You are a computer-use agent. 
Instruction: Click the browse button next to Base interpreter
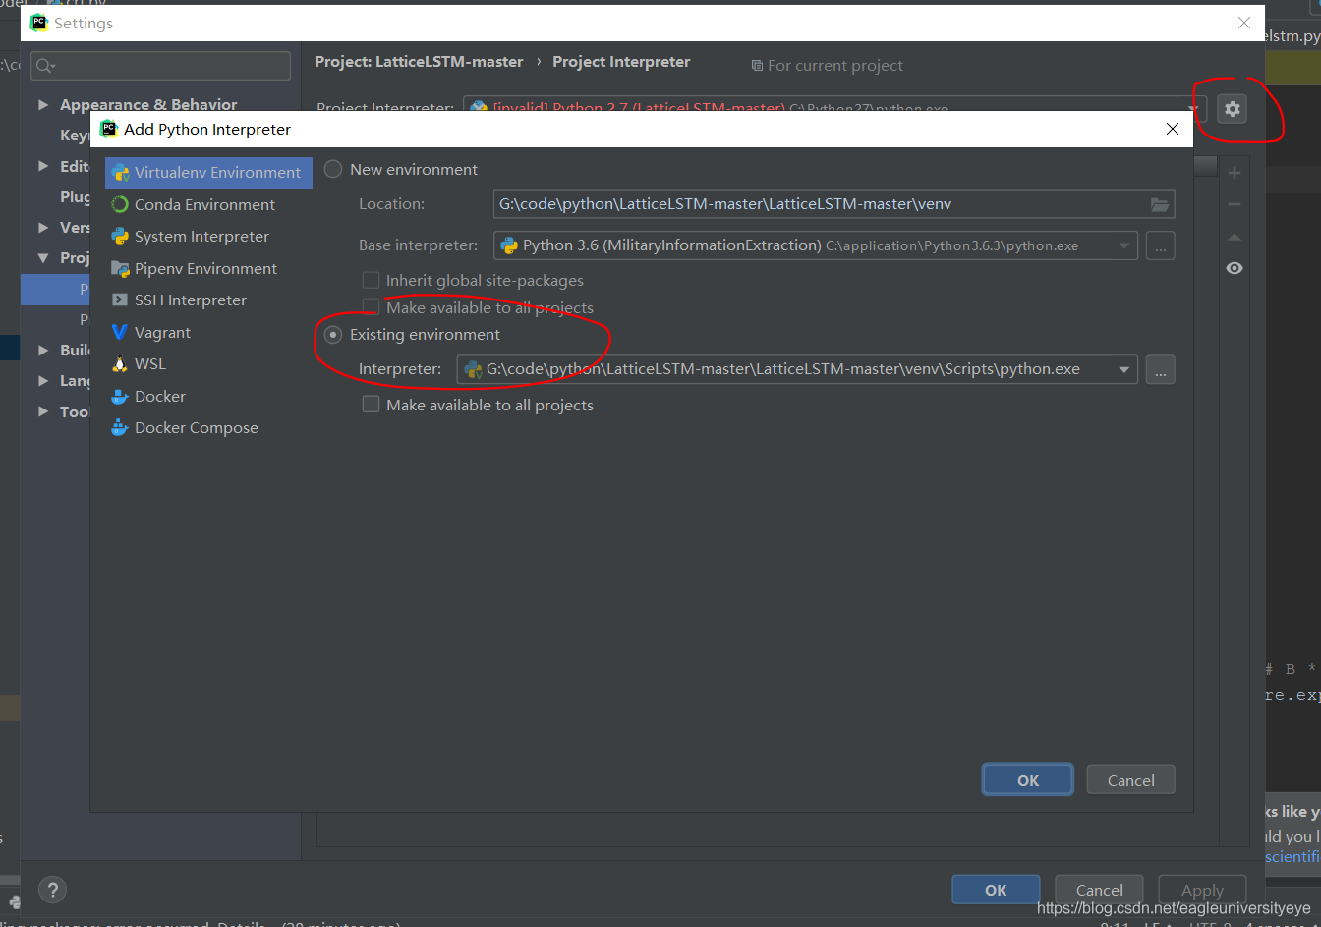[1160, 245]
